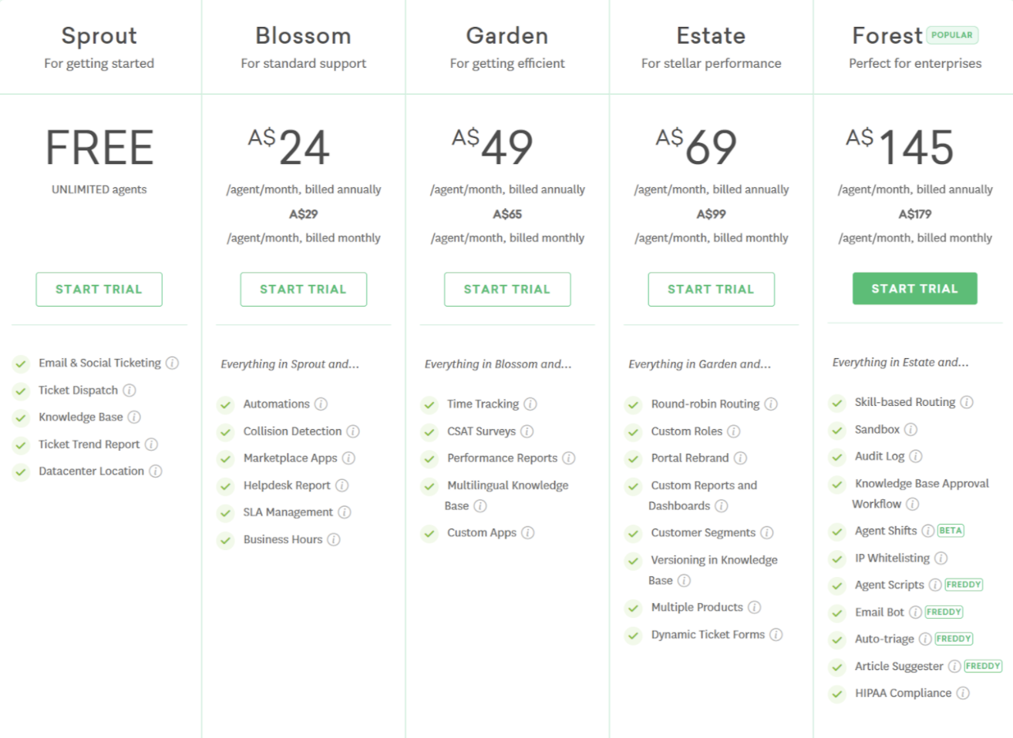
Task: Click info icon beside Datacenter Location
Action: (156, 471)
